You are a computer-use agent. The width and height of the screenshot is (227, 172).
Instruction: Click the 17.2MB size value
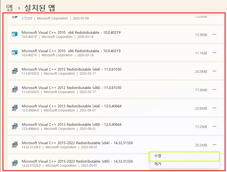click(x=201, y=127)
